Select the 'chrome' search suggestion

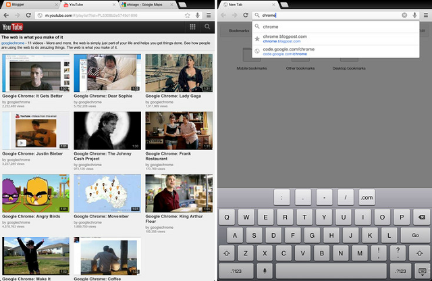(335, 27)
